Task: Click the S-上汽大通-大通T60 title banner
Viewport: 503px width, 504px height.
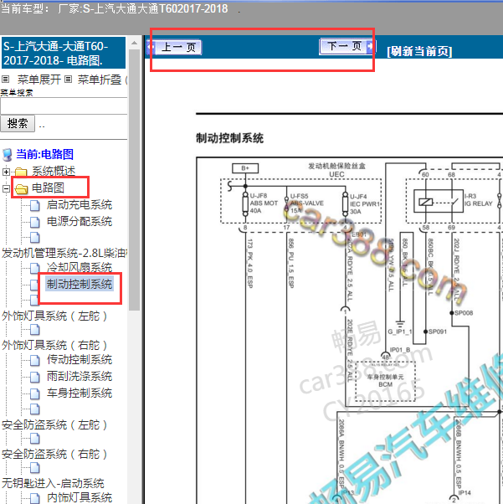Action: [64, 53]
